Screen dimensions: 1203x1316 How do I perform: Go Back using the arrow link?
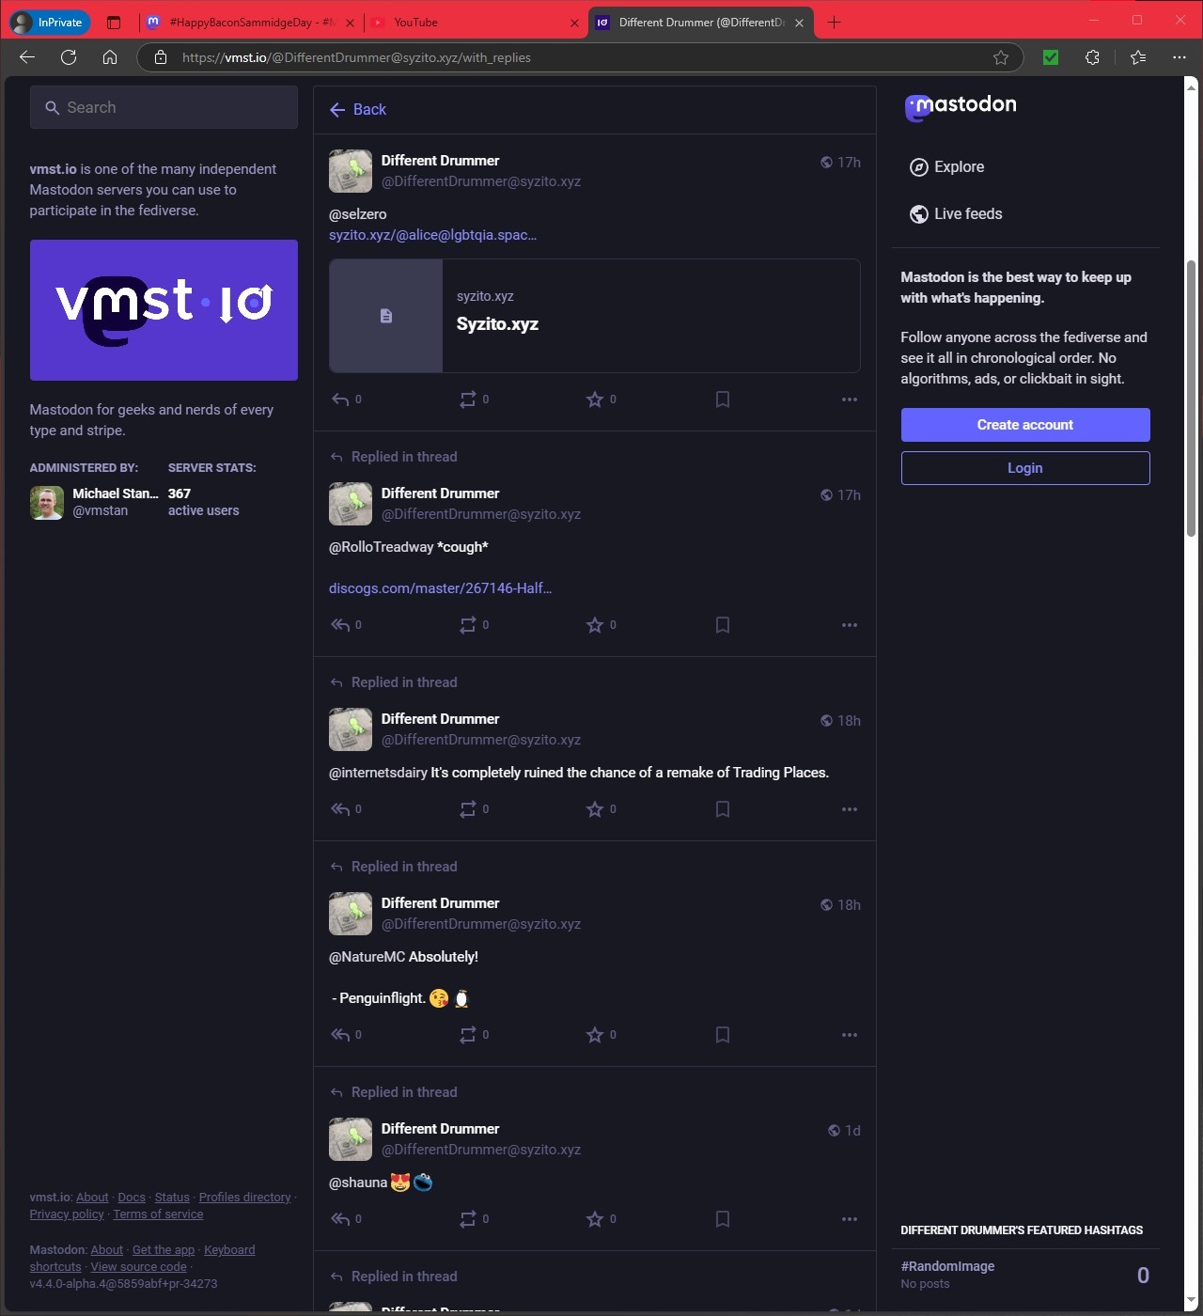point(358,110)
